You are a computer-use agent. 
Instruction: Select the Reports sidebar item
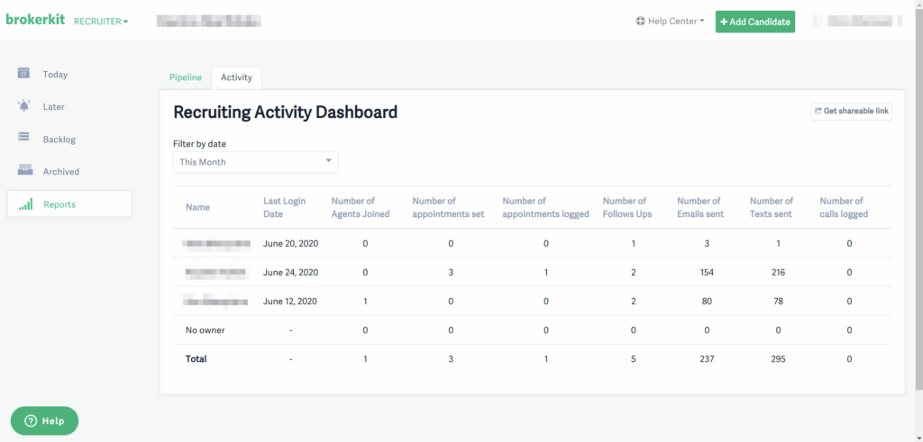click(x=69, y=204)
